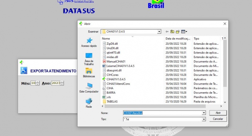Click the Mês value spinner arrows
The width and height of the screenshot is (252, 136).
[38, 83]
